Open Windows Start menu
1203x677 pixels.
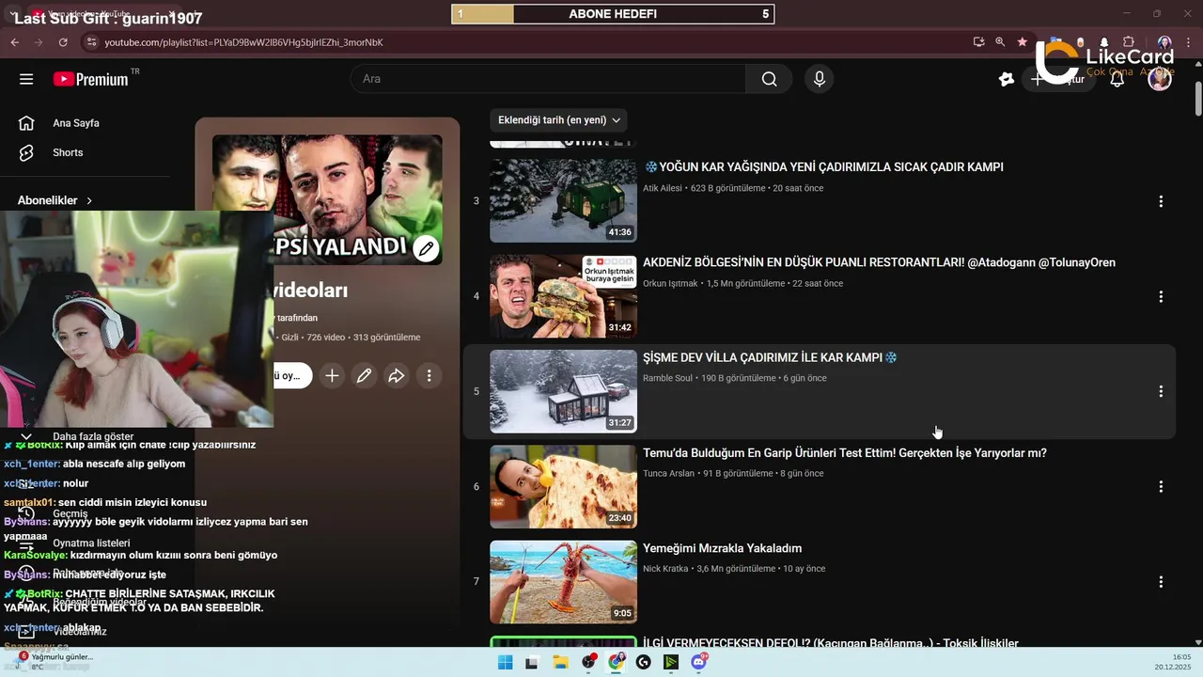point(505,662)
